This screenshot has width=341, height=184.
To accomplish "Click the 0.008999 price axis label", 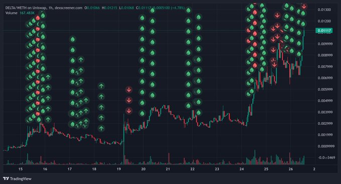I will point(325,55).
